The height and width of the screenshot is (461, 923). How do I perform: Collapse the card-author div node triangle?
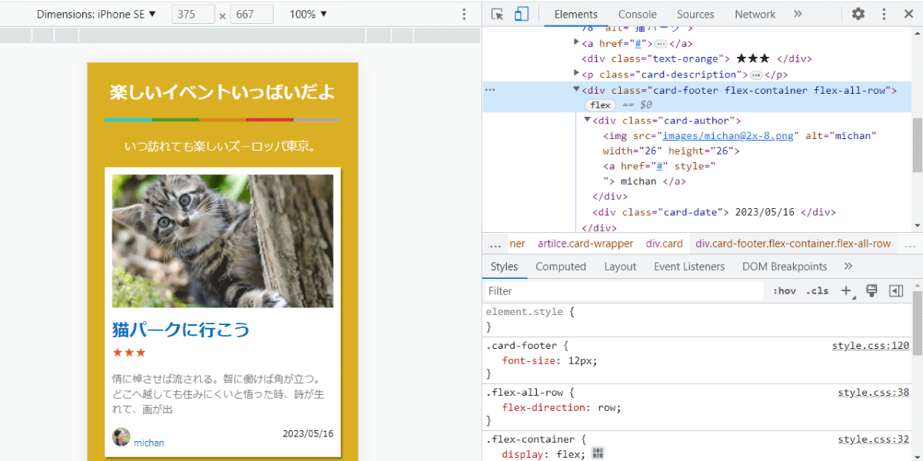coord(588,121)
